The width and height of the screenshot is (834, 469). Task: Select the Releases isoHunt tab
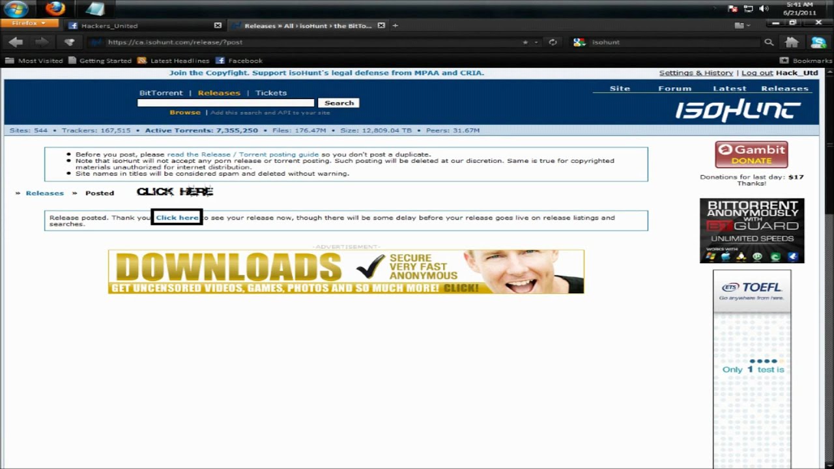click(x=308, y=25)
